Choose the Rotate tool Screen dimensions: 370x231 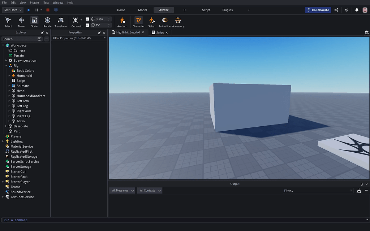(47, 22)
